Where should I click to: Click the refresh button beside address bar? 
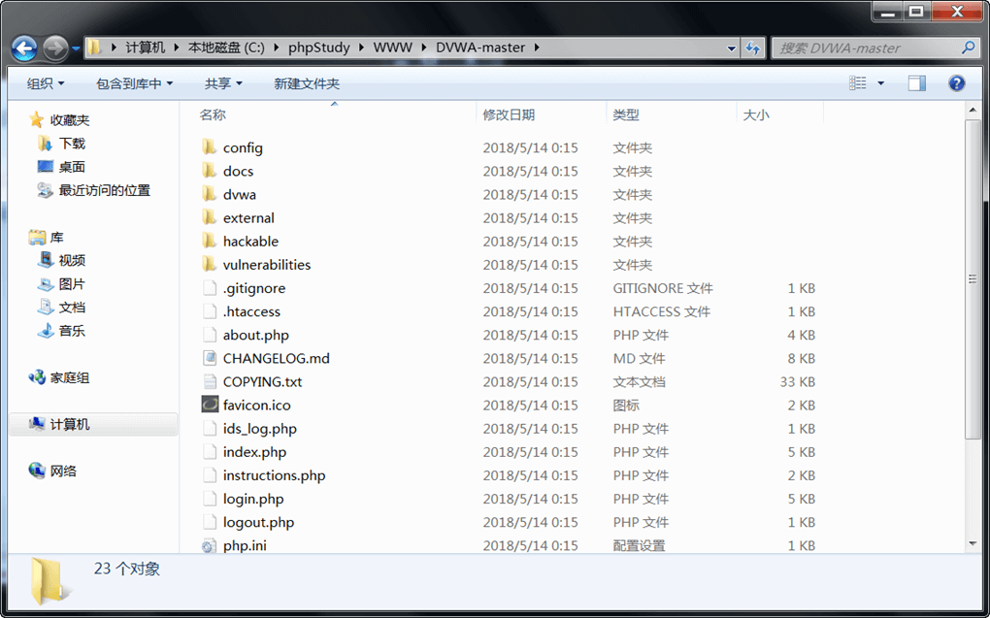pos(752,48)
